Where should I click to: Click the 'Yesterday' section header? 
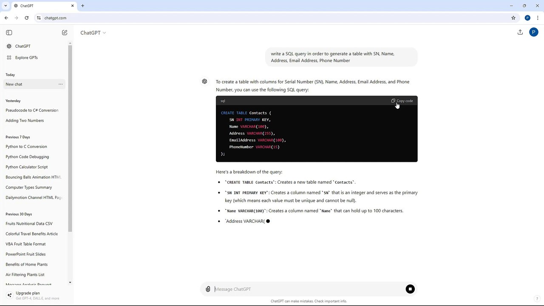(x=13, y=101)
